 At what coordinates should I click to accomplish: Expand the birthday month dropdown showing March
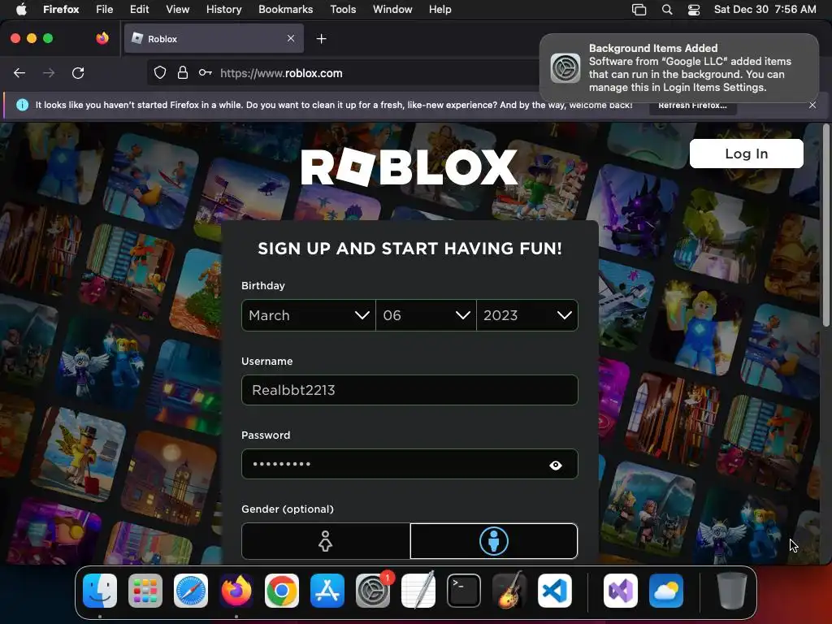(x=308, y=315)
